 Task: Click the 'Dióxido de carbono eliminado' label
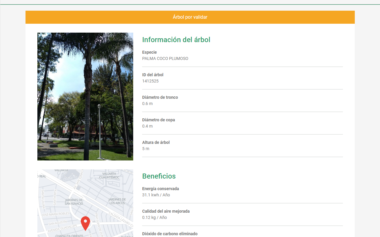click(x=170, y=234)
